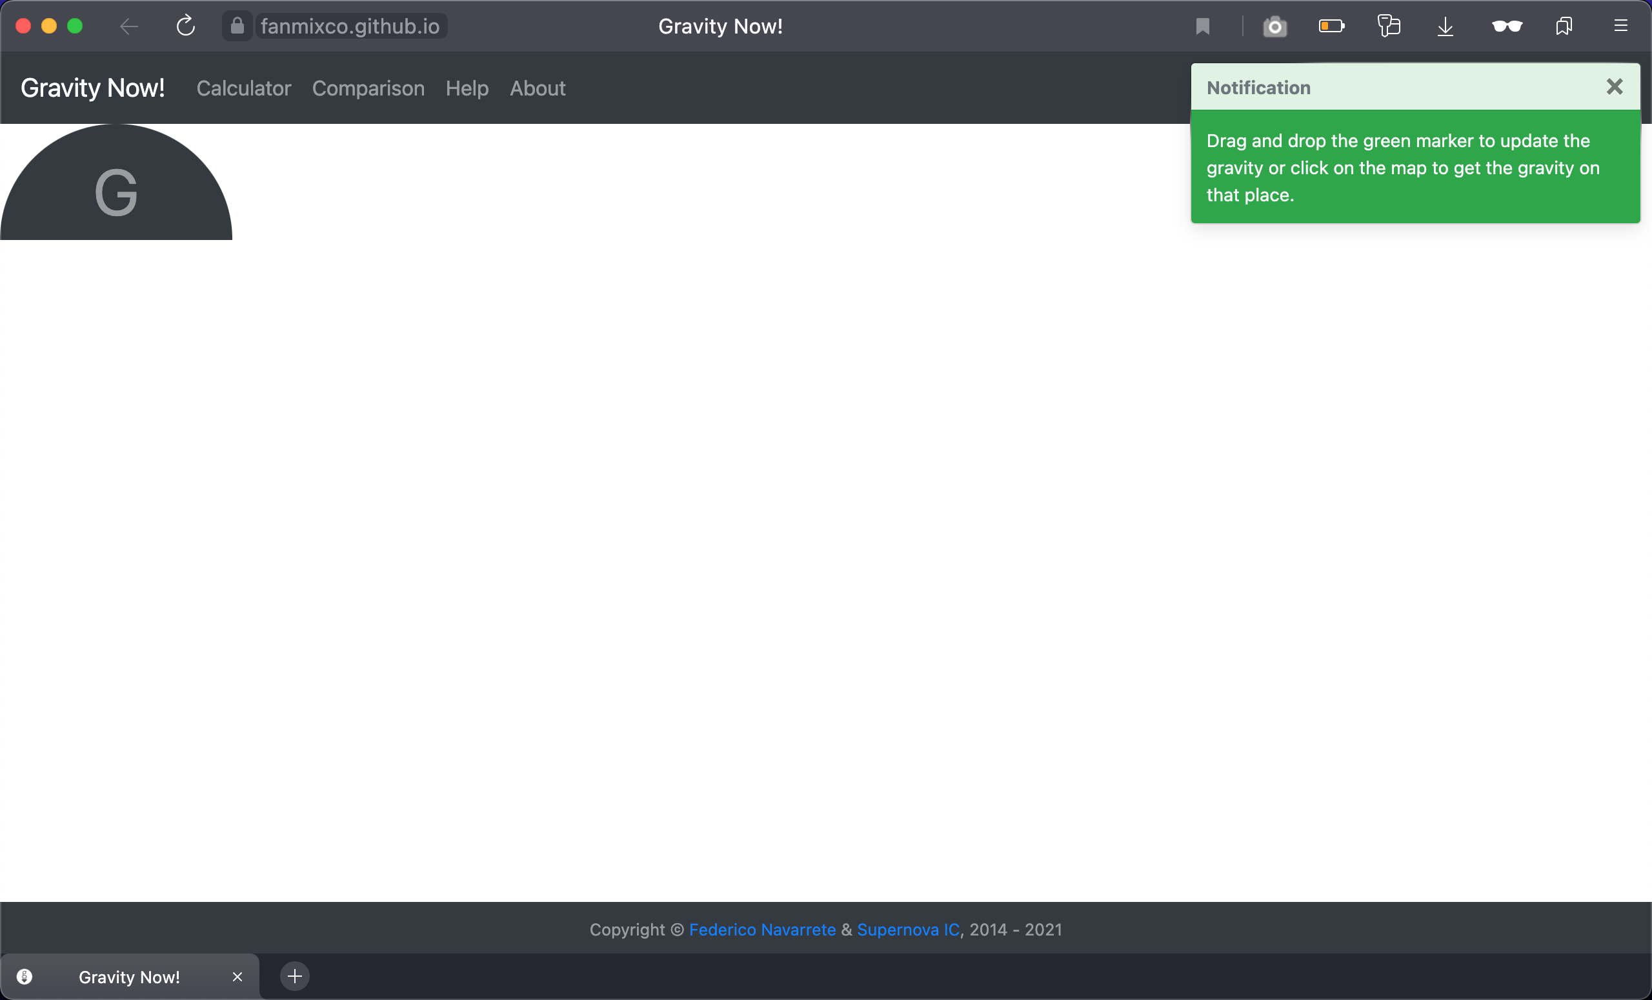Open the Supernova IC link
This screenshot has width=1652, height=1000.
point(908,930)
